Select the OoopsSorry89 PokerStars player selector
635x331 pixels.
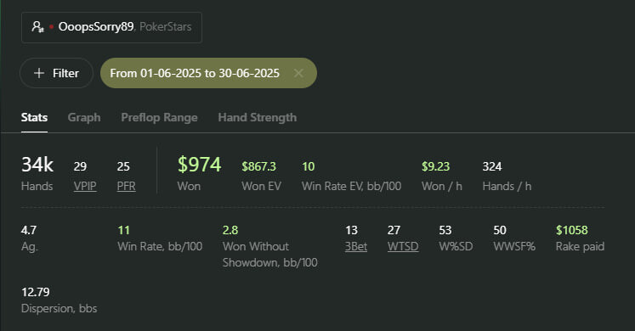coord(111,27)
